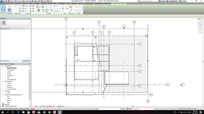The width and height of the screenshot is (204, 114).
Task: Expand the Schedules/Quantities tree node
Action: coord(1,106)
